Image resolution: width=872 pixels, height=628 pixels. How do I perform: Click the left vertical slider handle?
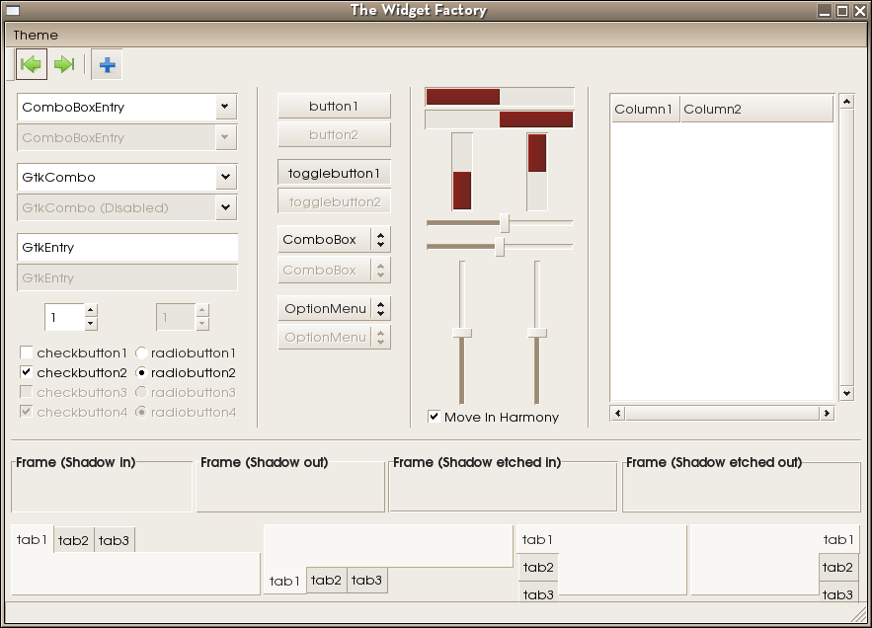[x=461, y=333]
